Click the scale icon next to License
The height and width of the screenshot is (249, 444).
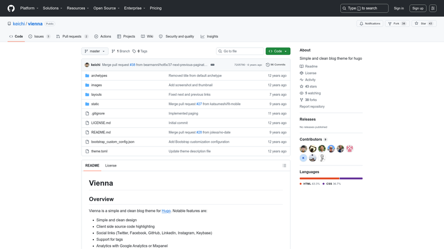coord(301,73)
